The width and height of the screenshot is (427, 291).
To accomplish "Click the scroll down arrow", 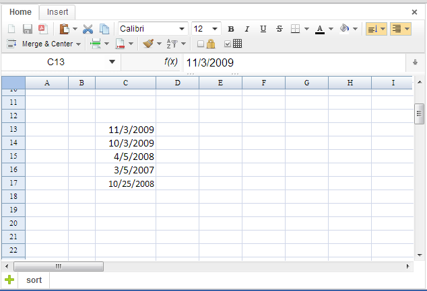I will tap(420, 255).
